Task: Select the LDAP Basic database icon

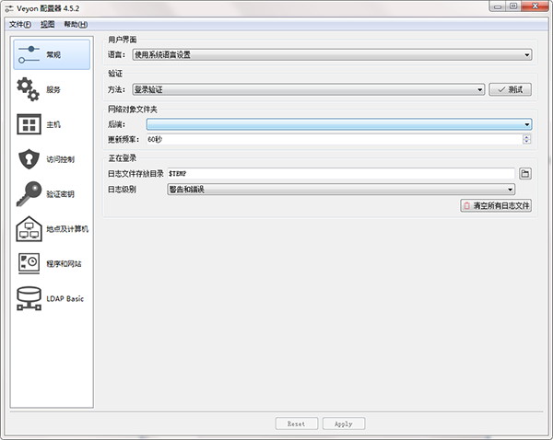Action: click(29, 298)
